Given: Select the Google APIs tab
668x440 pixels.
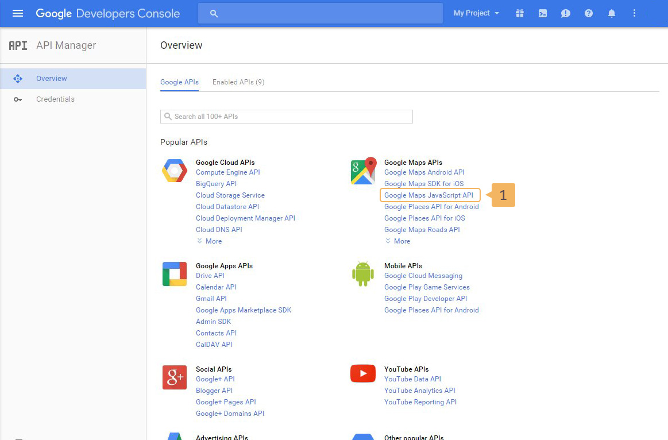Looking at the screenshot, I should (179, 82).
